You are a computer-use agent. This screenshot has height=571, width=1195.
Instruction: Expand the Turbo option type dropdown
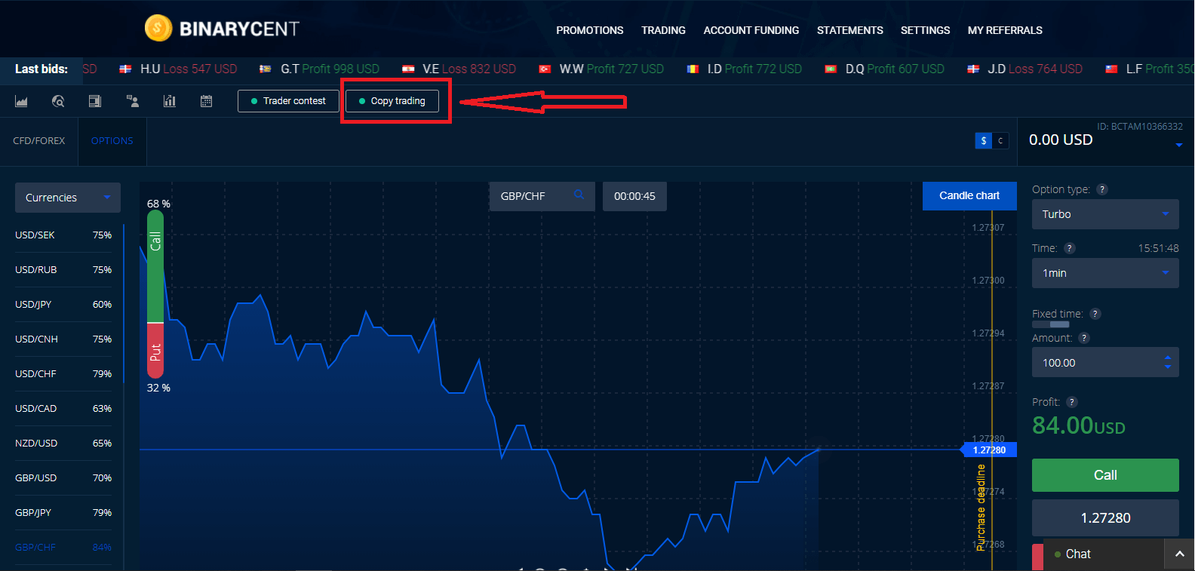click(x=1104, y=214)
